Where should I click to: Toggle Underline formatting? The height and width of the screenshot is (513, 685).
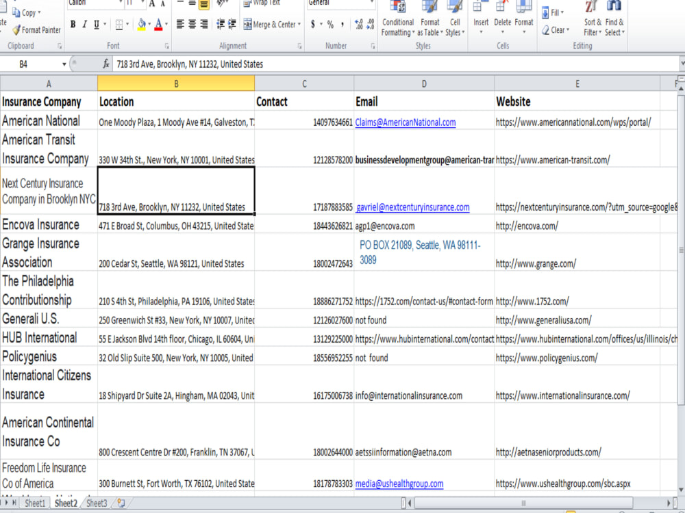[96, 25]
